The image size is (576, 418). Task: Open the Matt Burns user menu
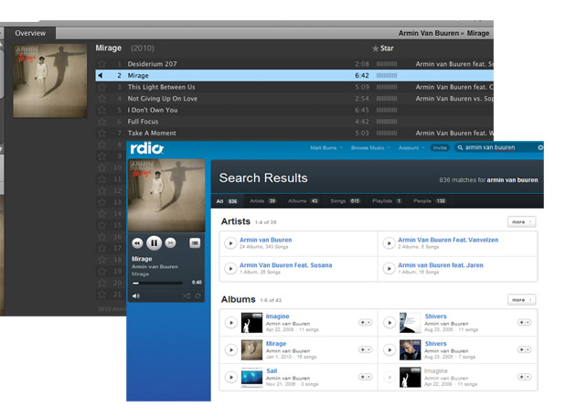(x=326, y=148)
